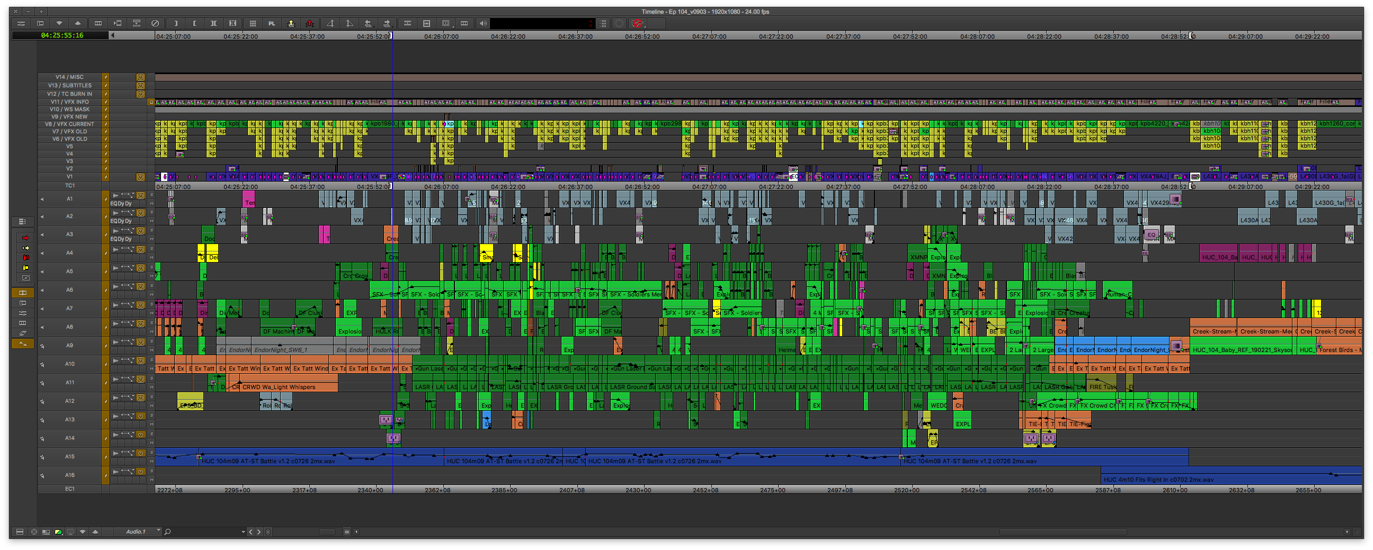Viewport: 1373px width, 550px height.
Task: Click the speaker volume icon in toolbar
Action: pyautogui.click(x=483, y=23)
